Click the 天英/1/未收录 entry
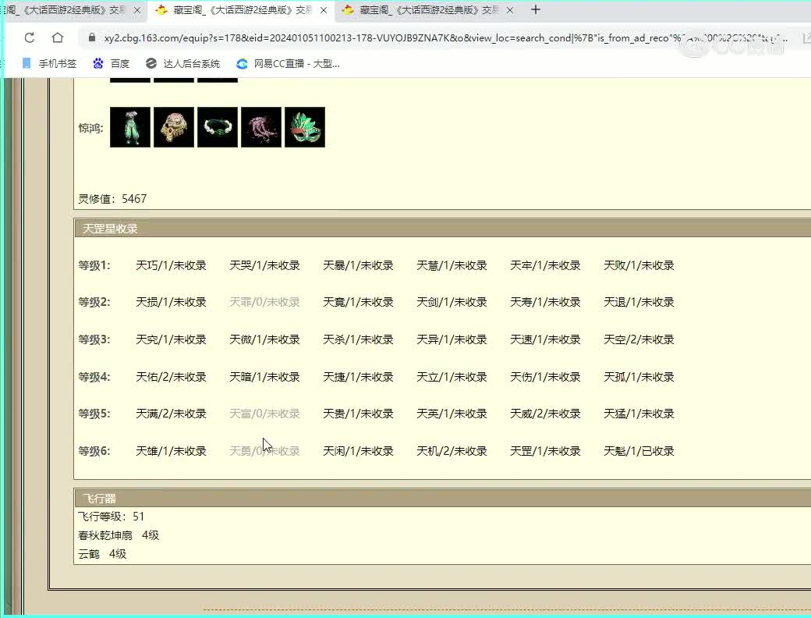Viewport: 811px width, 618px height. (x=452, y=414)
